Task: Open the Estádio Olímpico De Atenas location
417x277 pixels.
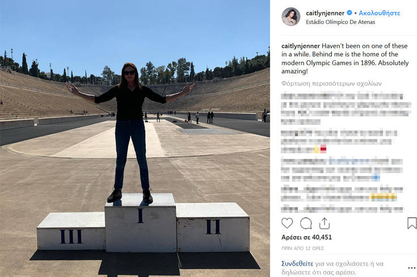Action: [340, 22]
